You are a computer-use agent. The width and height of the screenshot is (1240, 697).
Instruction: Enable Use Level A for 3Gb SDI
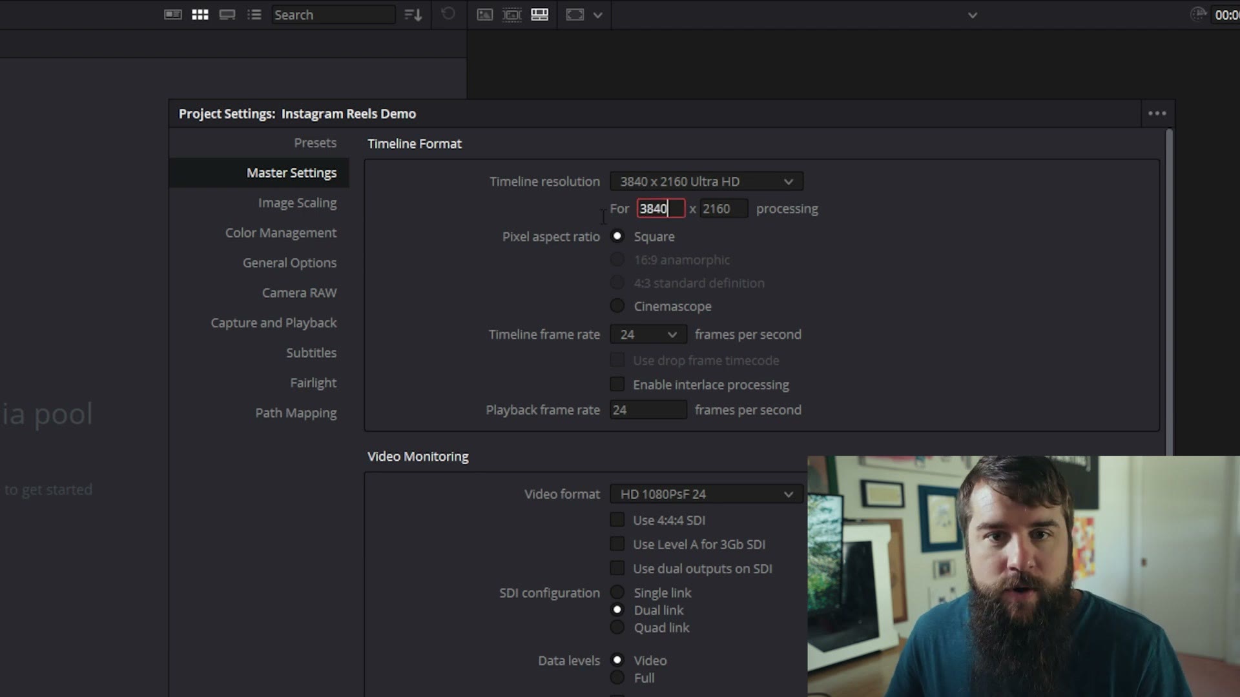click(x=617, y=544)
